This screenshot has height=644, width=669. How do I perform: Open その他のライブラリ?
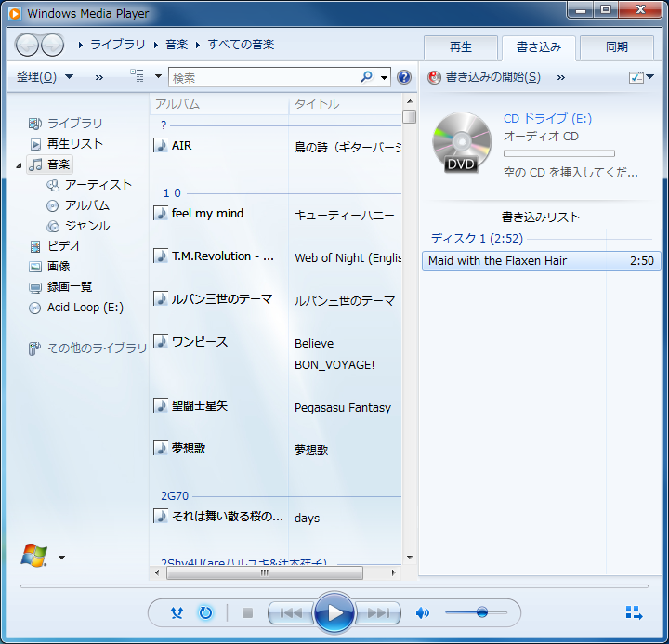(x=97, y=348)
